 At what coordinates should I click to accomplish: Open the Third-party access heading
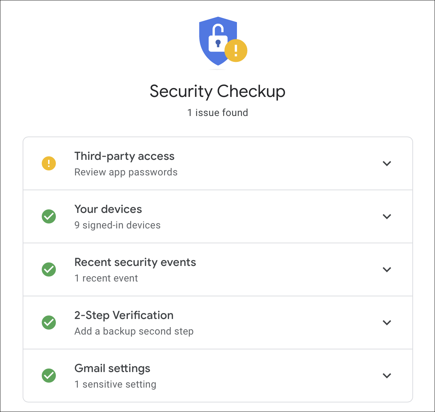[x=124, y=156]
